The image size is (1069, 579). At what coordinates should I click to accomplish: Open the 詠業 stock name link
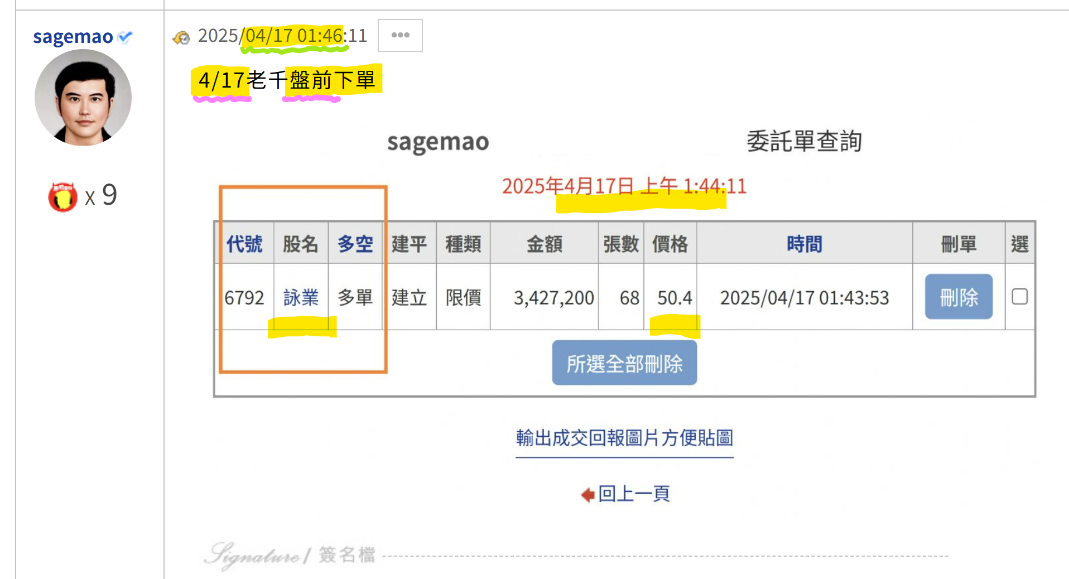click(x=301, y=297)
